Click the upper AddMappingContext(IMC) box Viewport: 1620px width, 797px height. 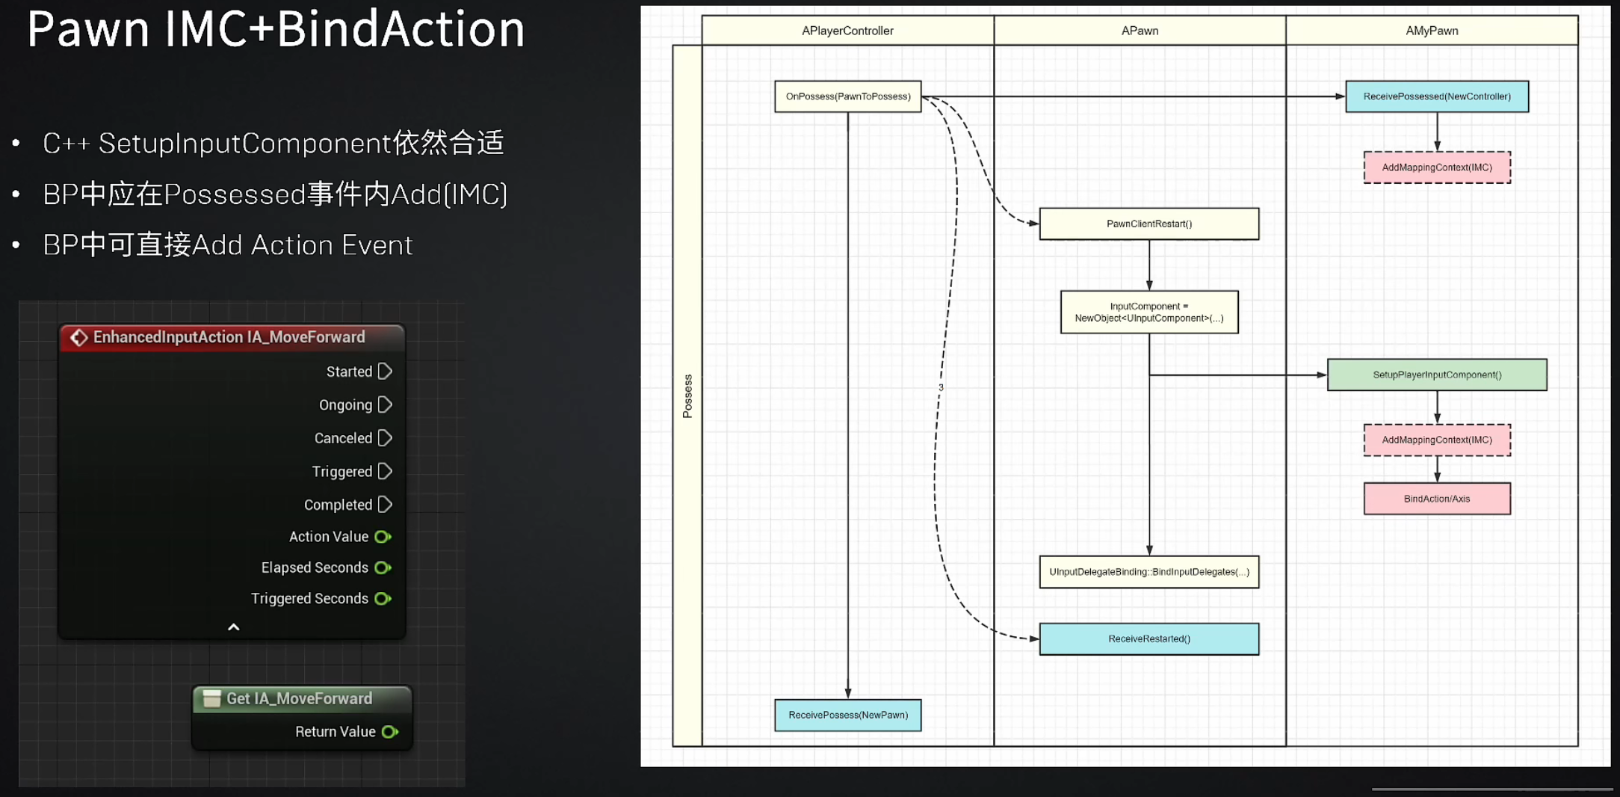(x=1437, y=167)
